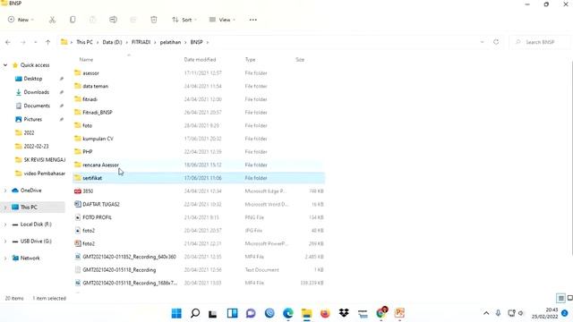Viewport: 573px width, 322px height.
Task: Refresh the current folder view
Action: (496, 42)
